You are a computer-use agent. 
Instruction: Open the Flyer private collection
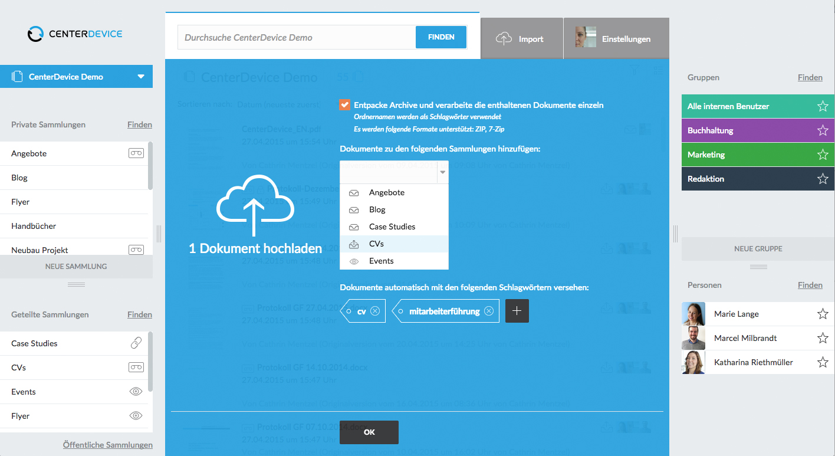[74, 202]
